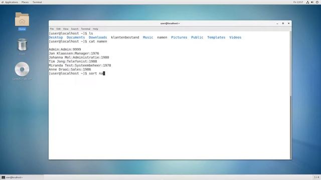The image size is (321, 180).
Task: Click the workspace switcher 1/4 indicator
Action: coord(316,177)
